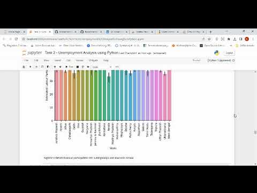Click the Kerala bar in the chart
The image size is (257, 193).
click(109, 98)
